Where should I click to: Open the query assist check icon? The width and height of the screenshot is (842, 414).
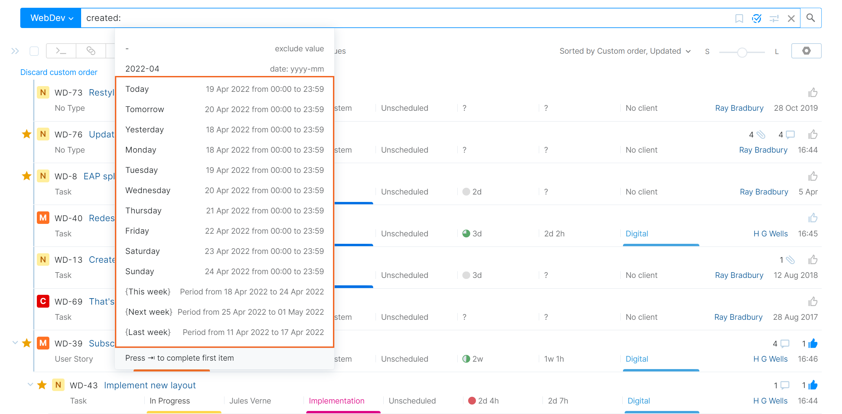point(756,18)
